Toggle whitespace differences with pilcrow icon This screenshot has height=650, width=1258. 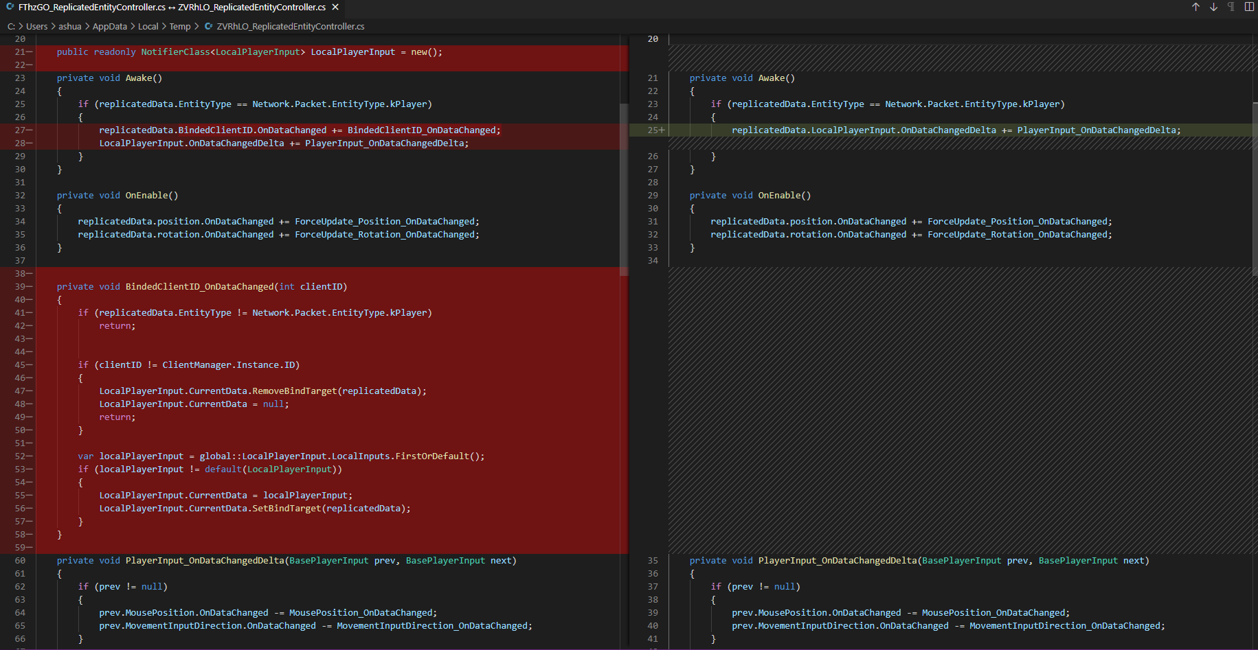pos(1231,7)
